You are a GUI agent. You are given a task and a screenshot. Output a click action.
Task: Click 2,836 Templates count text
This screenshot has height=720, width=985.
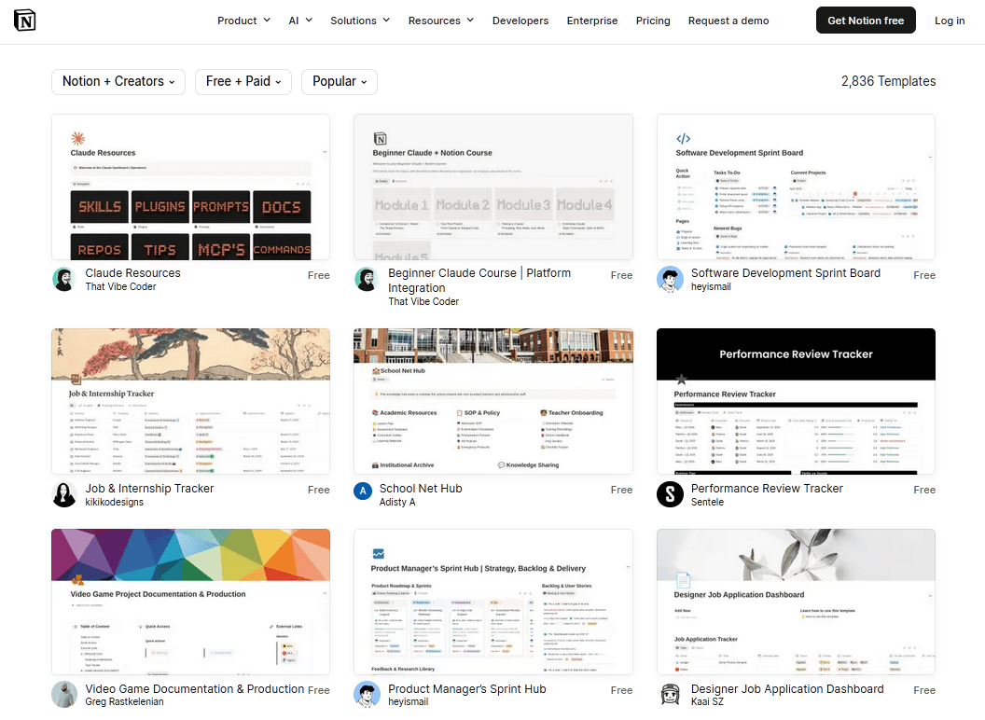click(x=888, y=82)
